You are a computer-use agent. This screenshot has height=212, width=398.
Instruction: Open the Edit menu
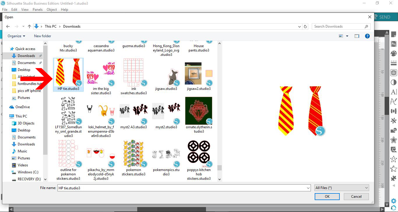tap(14, 10)
